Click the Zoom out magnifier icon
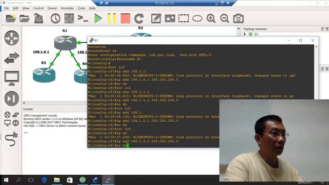This screenshot has width=329, height=185. pyautogui.click(x=225, y=18)
